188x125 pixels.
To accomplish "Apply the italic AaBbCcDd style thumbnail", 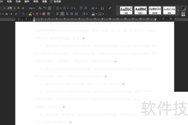I will [169, 10].
